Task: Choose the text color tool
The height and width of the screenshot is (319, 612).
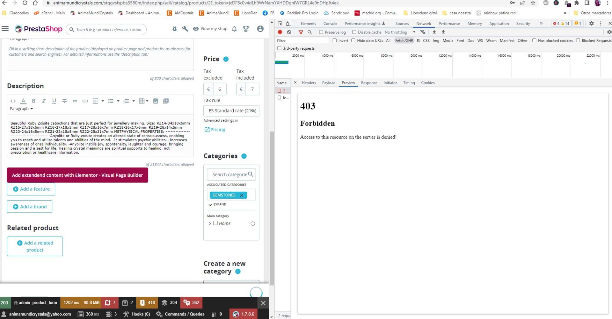Action: pyautogui.click(x=23, y=101)
